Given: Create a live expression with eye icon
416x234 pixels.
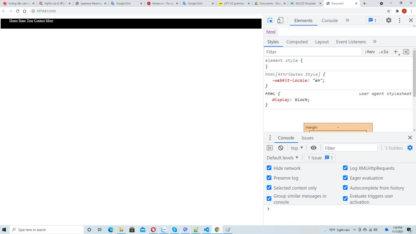Looking at the screenshot, I should click(x=313, y=148).
